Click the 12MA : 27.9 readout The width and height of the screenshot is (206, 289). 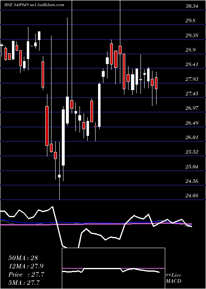point(26,266)
